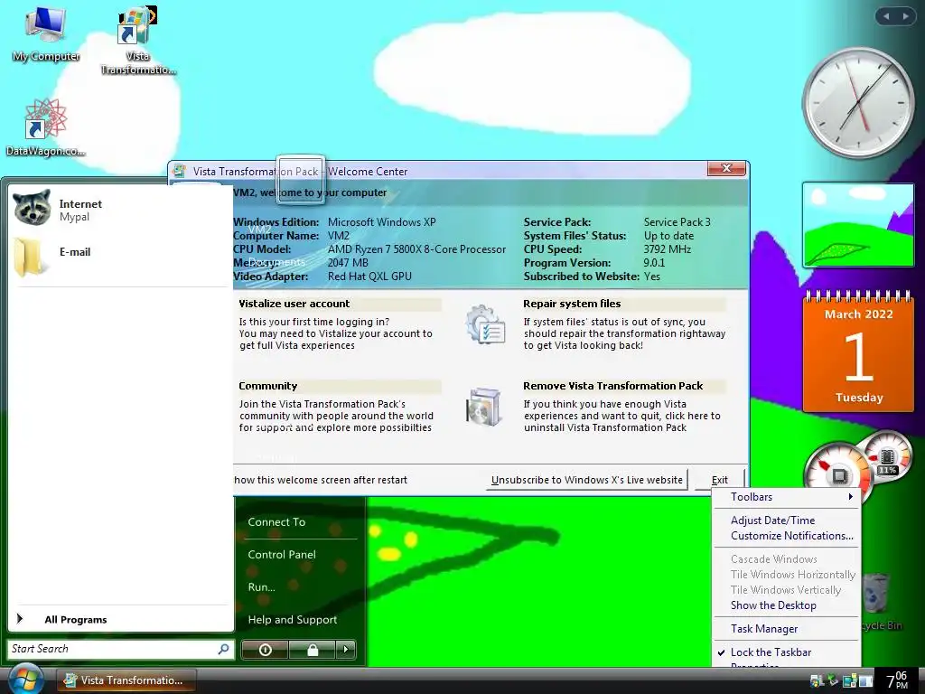Click the taskbar clock showing 7:06 PM
Image resolution: width=925 pixels, height=694 pixels.
click(897, 680)
